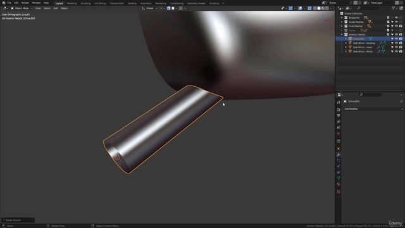Toggle Exterior Details selectable arrow icon
The image size is (405, 228).
(x=392, y=35)
